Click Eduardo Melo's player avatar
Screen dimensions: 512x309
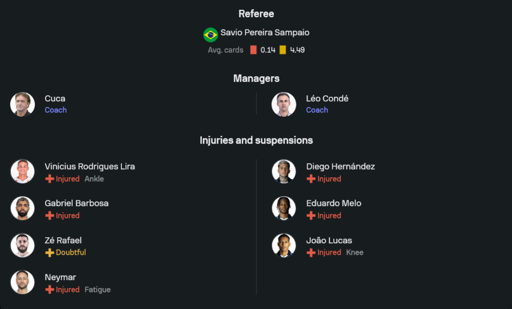tap(284, 209)
